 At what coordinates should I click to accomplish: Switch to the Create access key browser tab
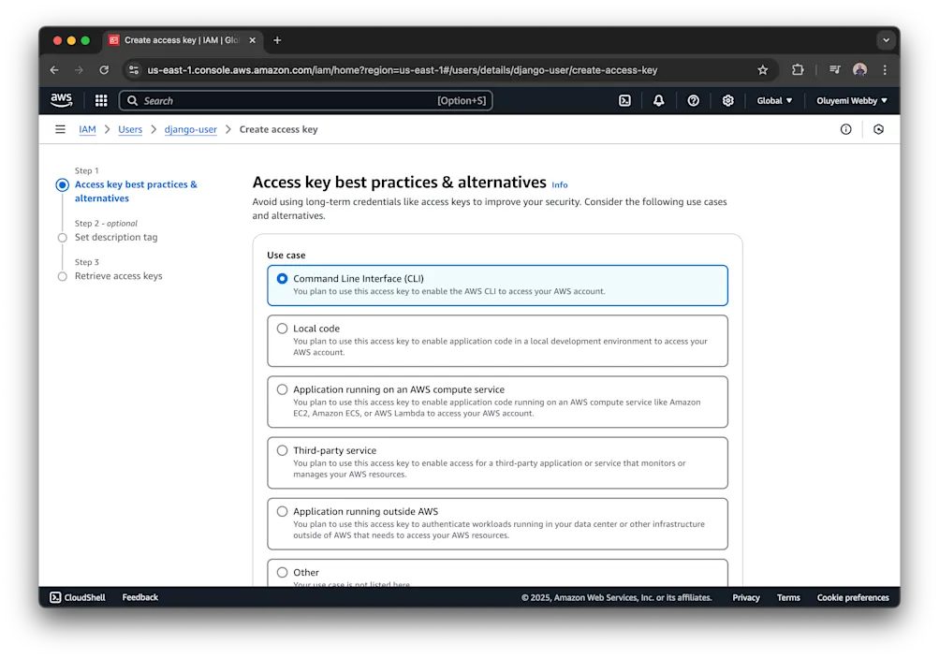coord(178,40)
